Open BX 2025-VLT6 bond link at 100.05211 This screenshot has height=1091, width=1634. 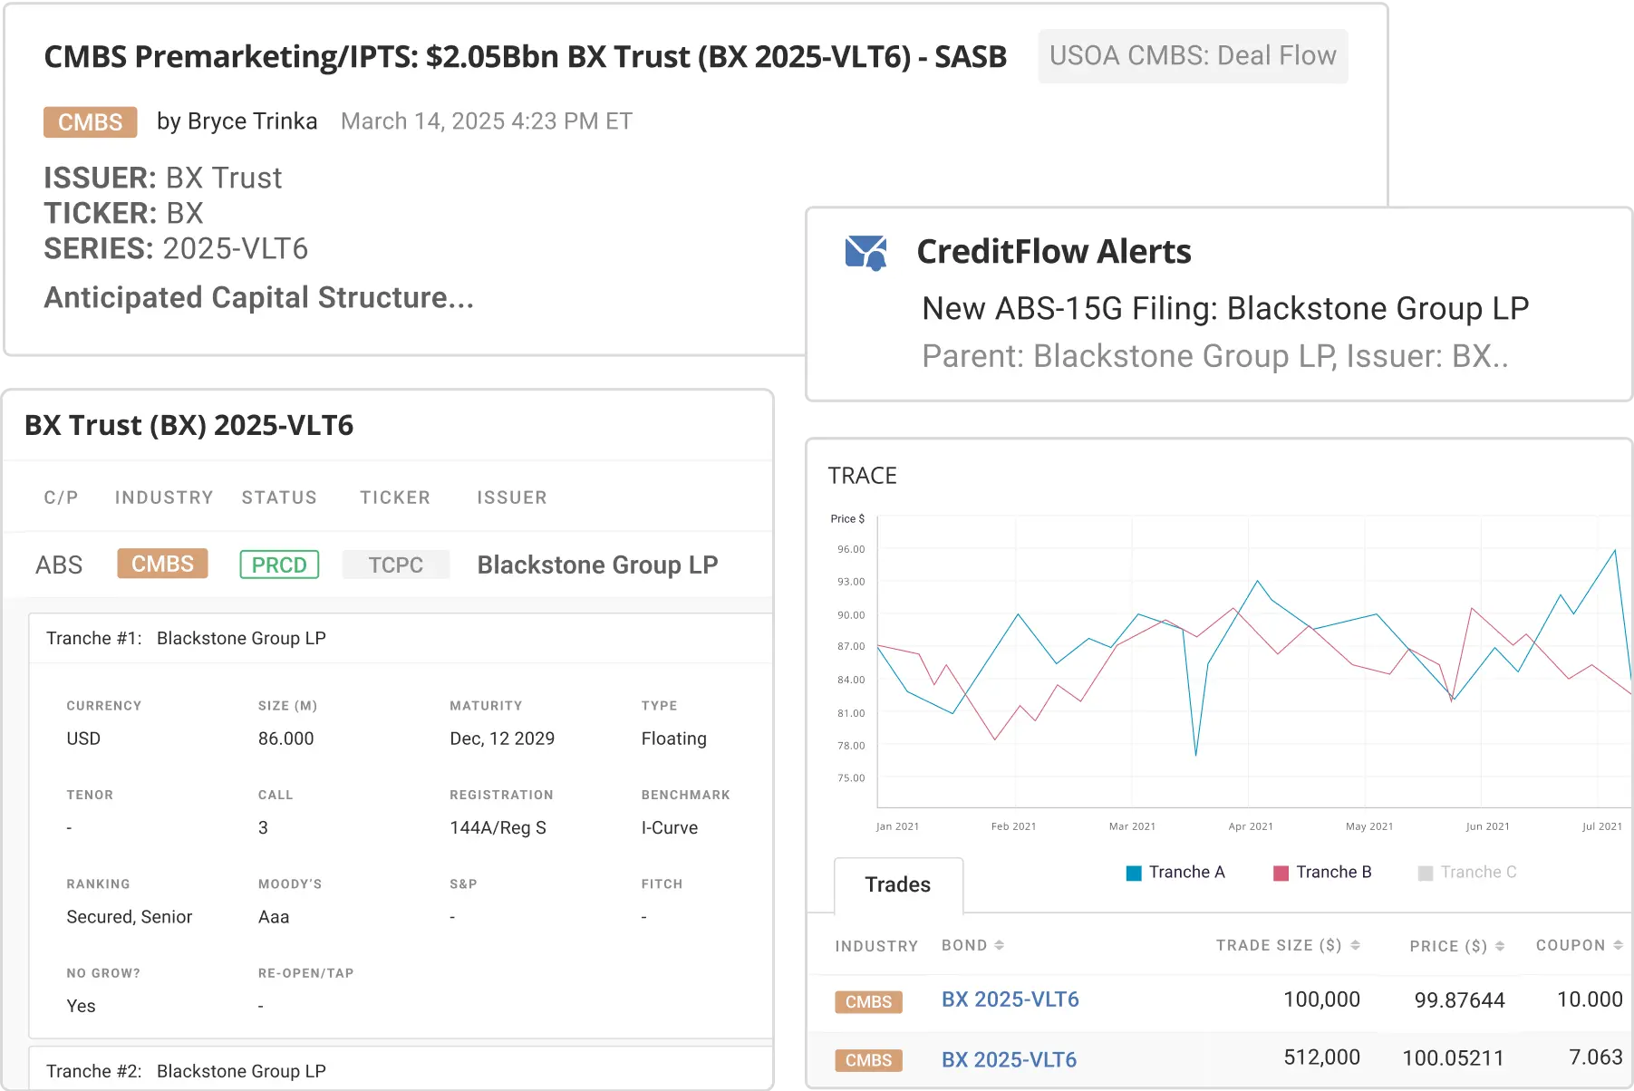point(1009,1059)
